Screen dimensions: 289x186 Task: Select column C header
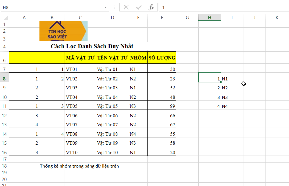click(x=80, y=18)
